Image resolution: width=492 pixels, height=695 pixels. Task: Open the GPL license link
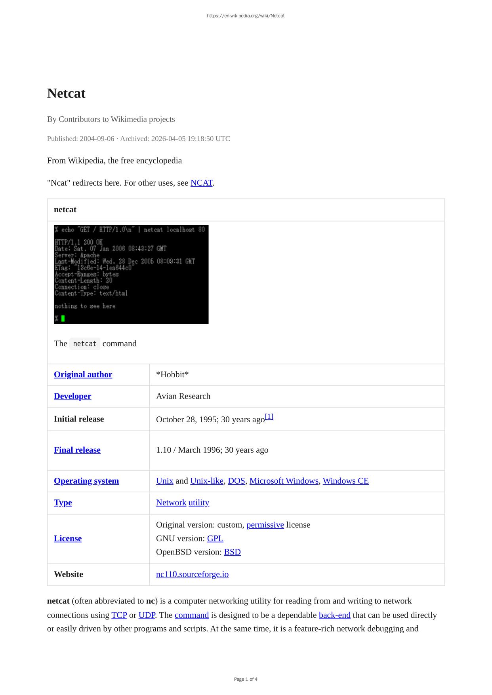[215, 539]
